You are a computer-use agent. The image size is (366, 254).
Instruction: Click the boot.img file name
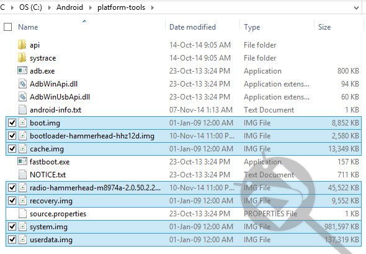(x=45, y=123)
